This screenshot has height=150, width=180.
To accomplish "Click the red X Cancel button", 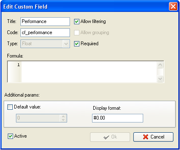I will (x=153, y=137).
